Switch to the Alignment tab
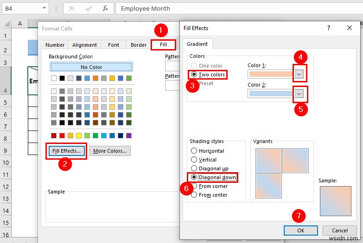This screenshot has width=363, height=243. [x=84, y=45]
